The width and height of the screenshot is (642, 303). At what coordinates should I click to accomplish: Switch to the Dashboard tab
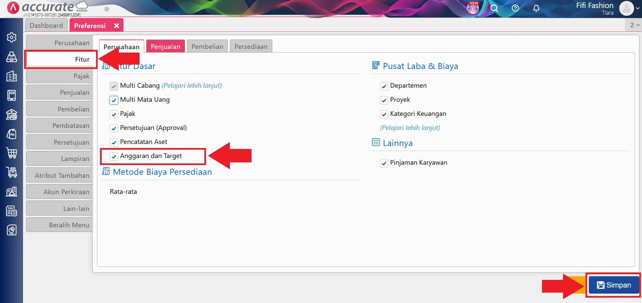point(46,25)
